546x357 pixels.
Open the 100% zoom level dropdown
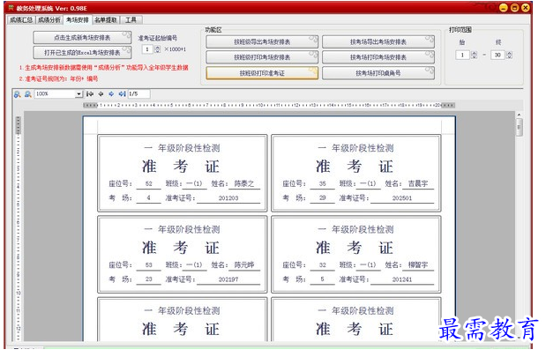coord(79,94)
